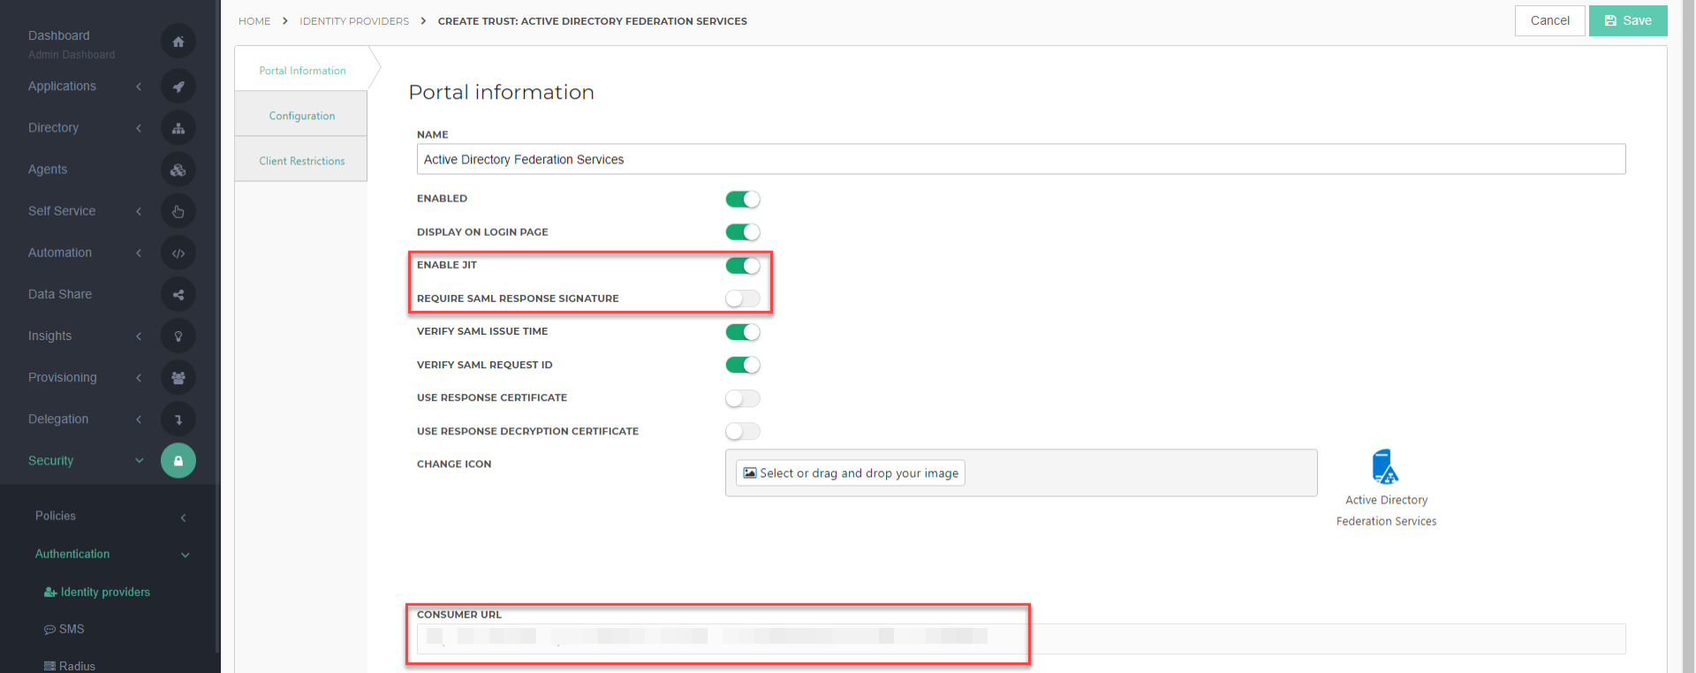Open the Radius sidebar item
Image resolution: width=1696 pixels, height=673 pixels.
(70, 666)
